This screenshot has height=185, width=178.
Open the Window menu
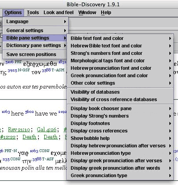pos(87,13)
